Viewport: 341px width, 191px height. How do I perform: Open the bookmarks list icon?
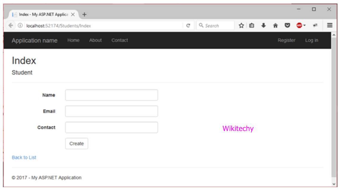point(252,26)
